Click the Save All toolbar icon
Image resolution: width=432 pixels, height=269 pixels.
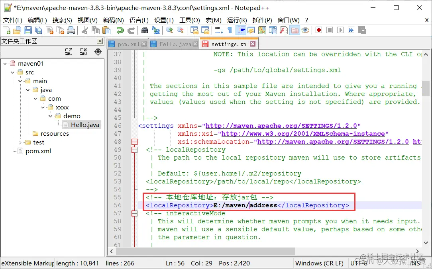pos(39,30)
